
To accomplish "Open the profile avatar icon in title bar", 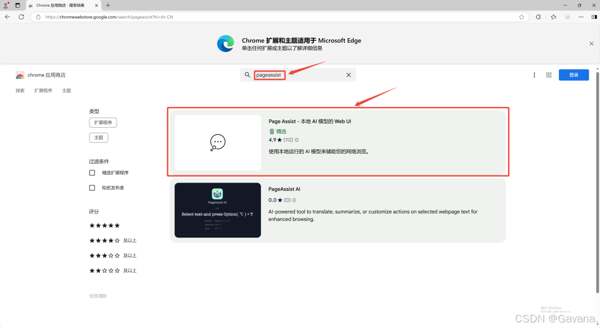I will pyautogui.click(x=6, y=6).
